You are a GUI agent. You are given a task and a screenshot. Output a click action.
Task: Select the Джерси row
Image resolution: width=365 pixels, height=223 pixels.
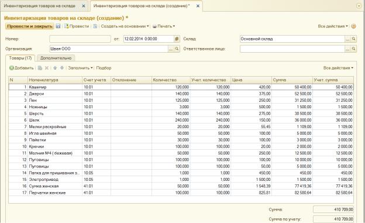pos(181,94)
